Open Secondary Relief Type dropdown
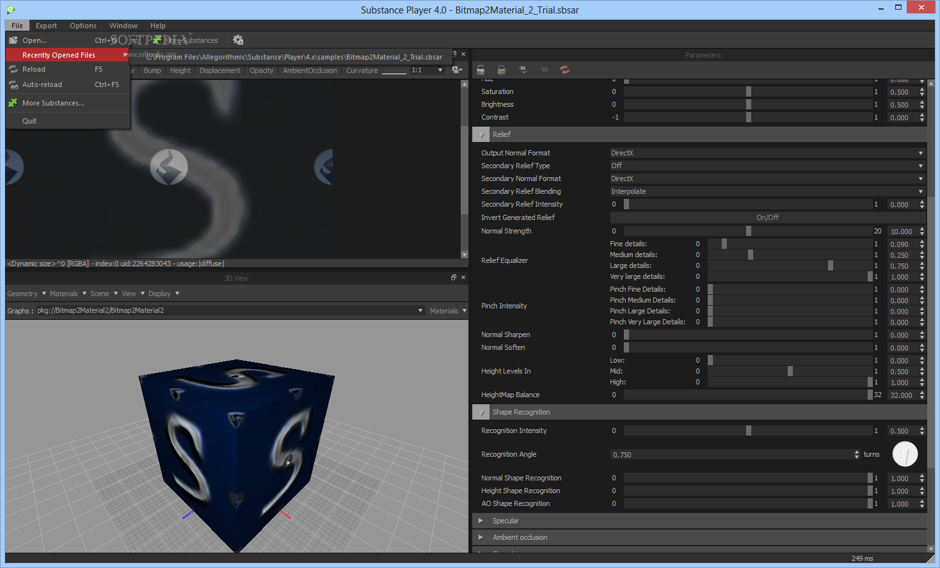This screenshot has height=568, width=940. click(x=767, y=166)
